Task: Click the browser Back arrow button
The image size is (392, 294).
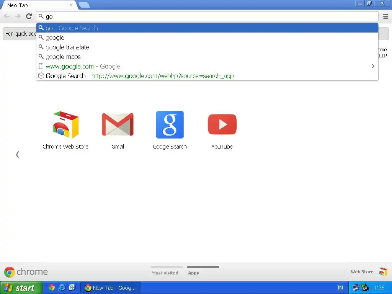Action: tap(7, 16)
